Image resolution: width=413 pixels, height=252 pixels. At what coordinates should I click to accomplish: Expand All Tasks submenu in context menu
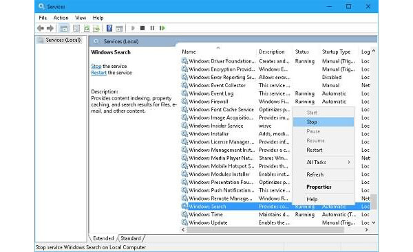click(324, 162)
